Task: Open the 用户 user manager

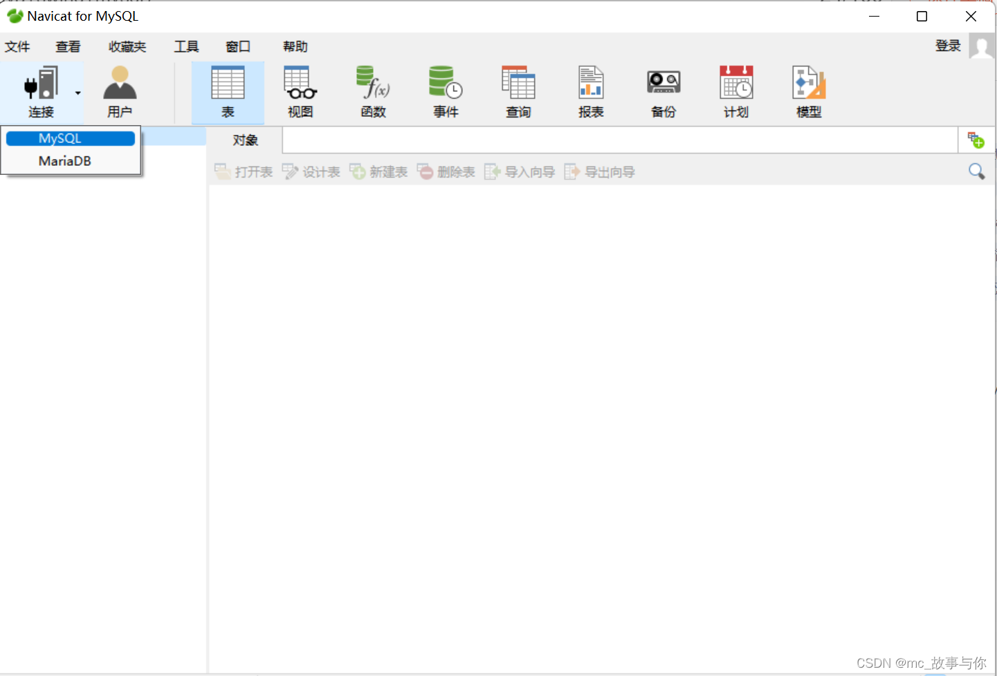Action: tap(120, 92)
